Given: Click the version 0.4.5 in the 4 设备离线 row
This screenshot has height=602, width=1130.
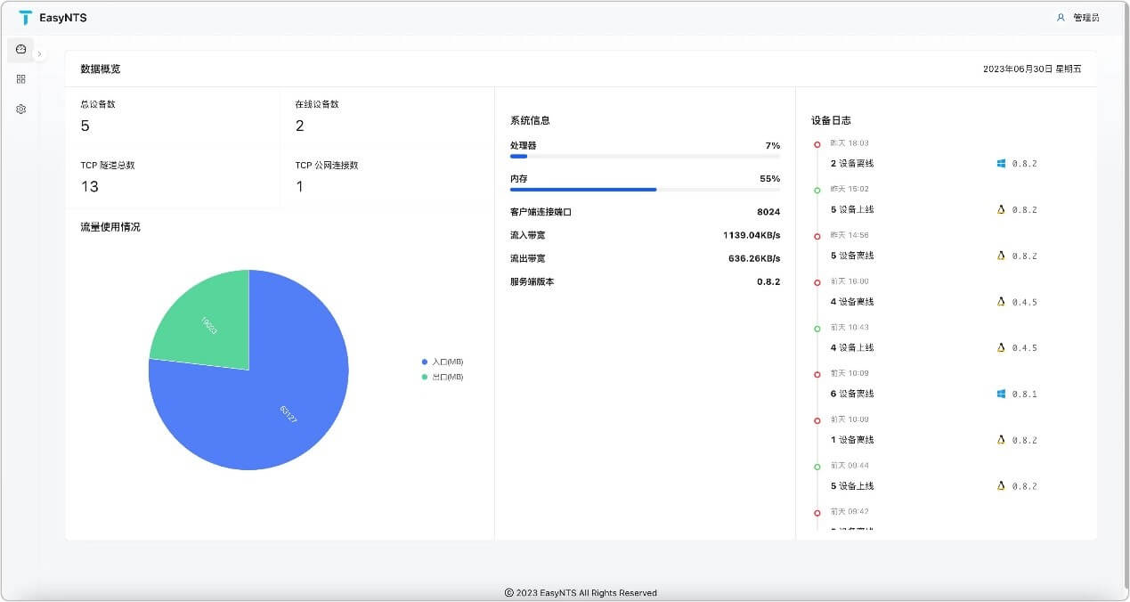Looking at the screenshot, I should pos(1025,303).
